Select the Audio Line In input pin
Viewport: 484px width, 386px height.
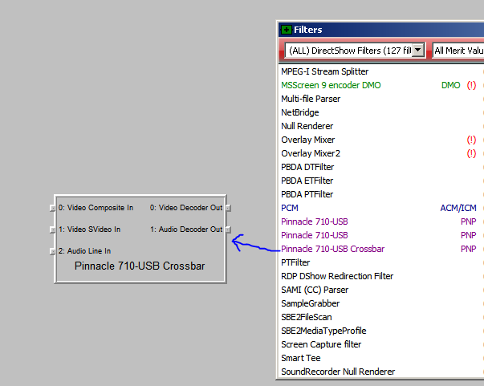pyautogui.click(x=53, y=251)
